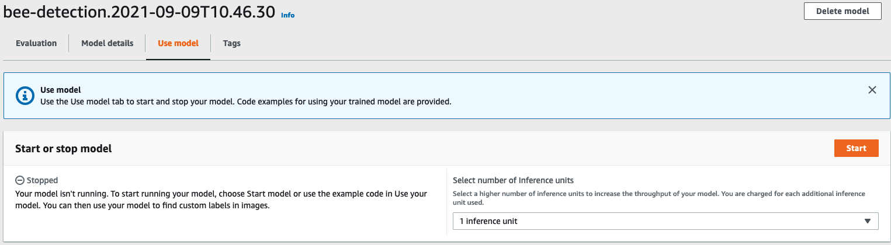Click the Stopped status icon

(x=19, y=181)
